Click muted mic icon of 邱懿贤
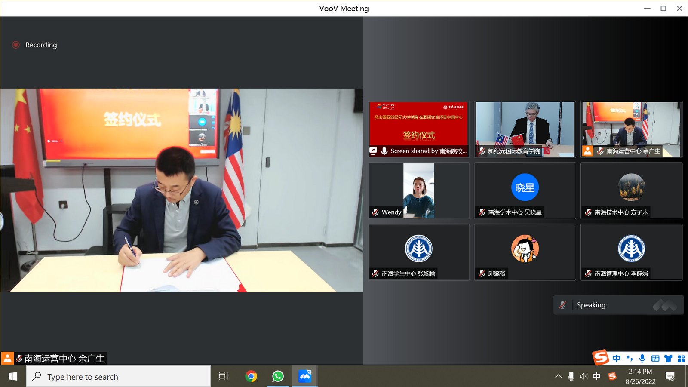The height and width of the screenshot is (387, 688). pos(482,273)
